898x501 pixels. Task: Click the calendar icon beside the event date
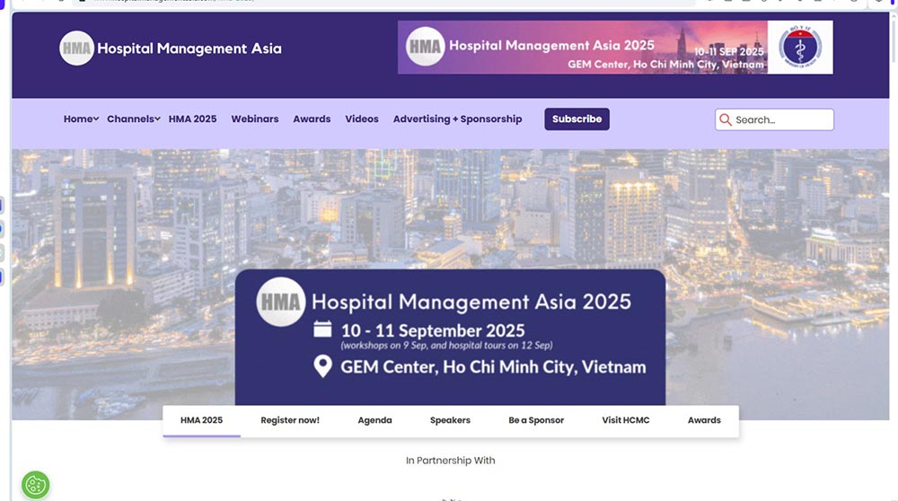pos(322,330)
